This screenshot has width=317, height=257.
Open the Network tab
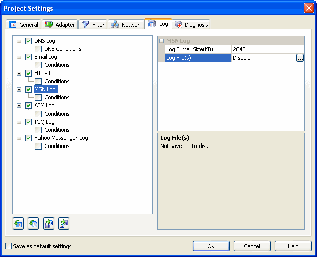127,25
